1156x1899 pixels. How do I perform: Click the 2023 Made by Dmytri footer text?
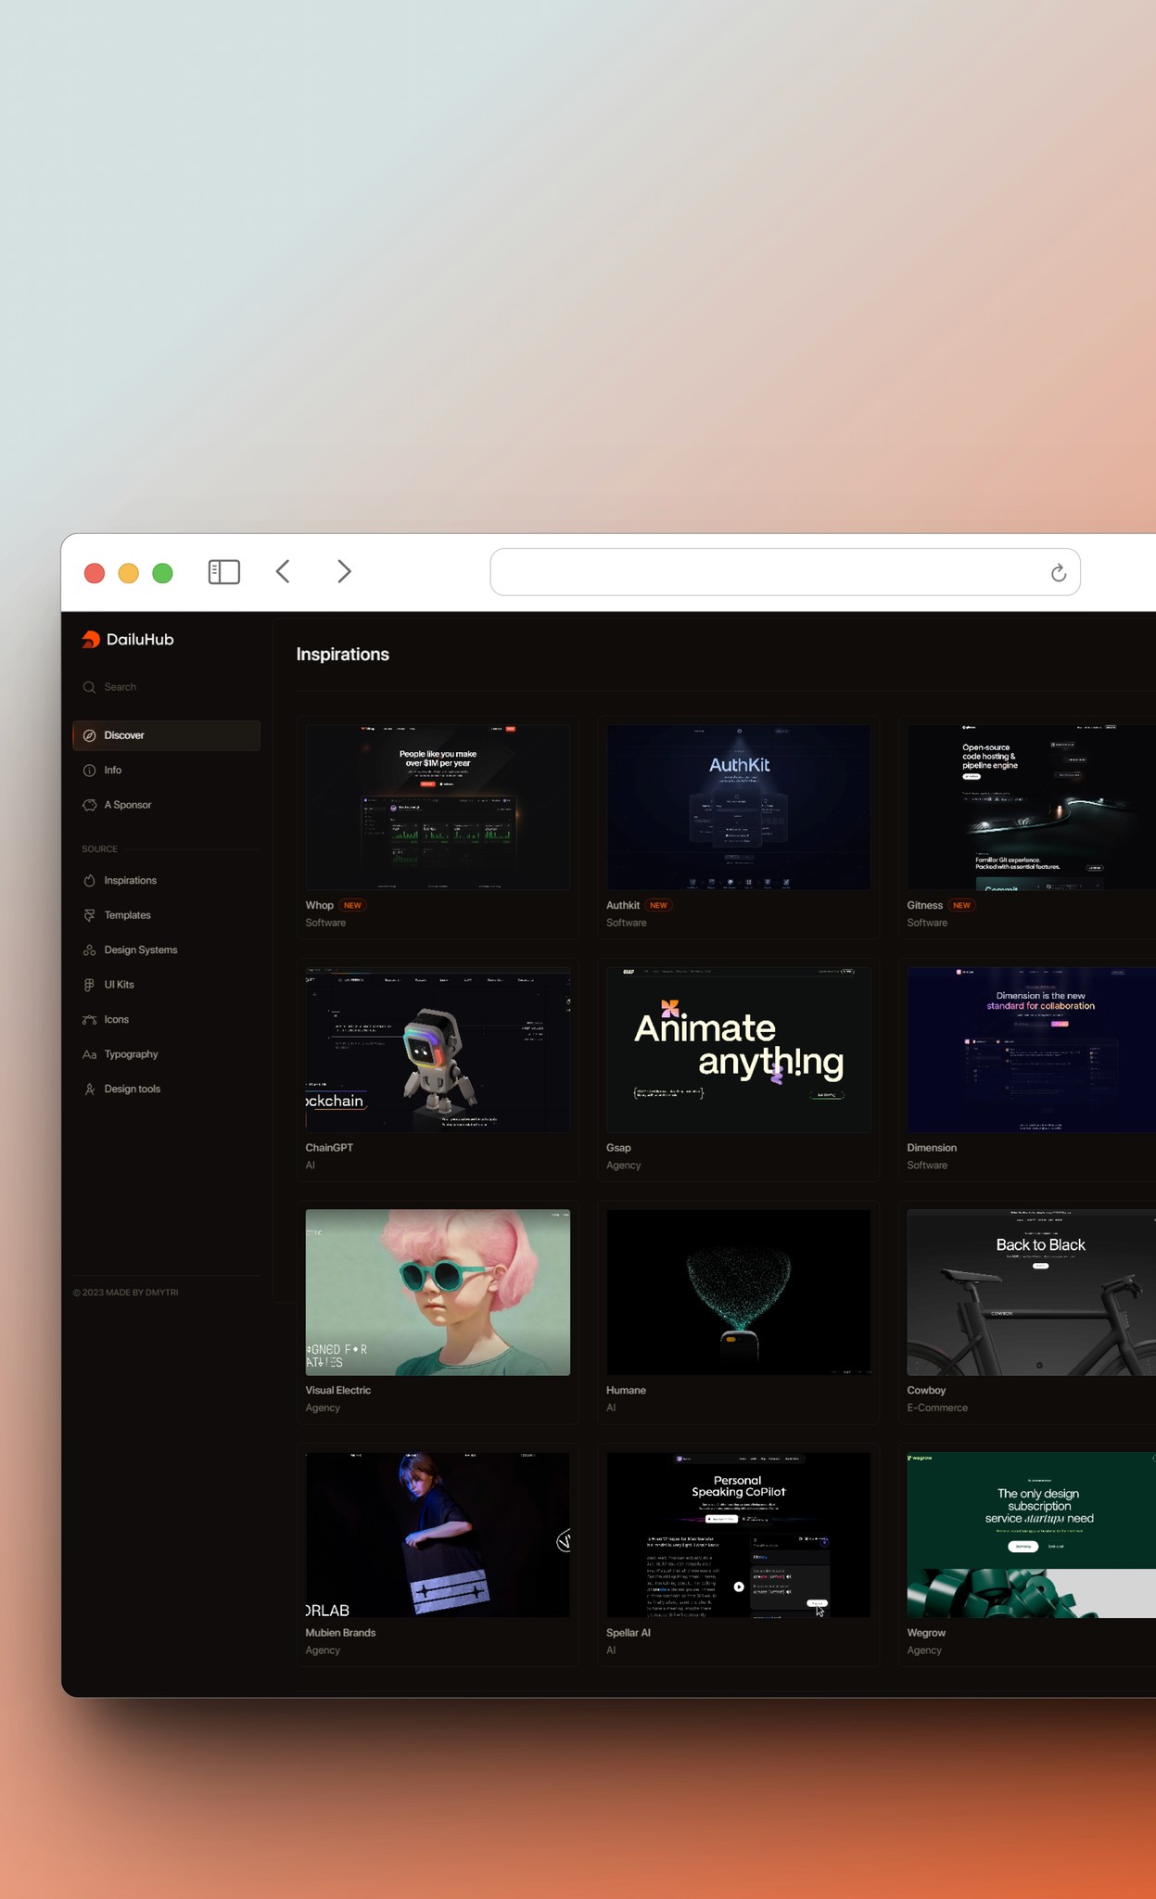[x=126, y=1293]
